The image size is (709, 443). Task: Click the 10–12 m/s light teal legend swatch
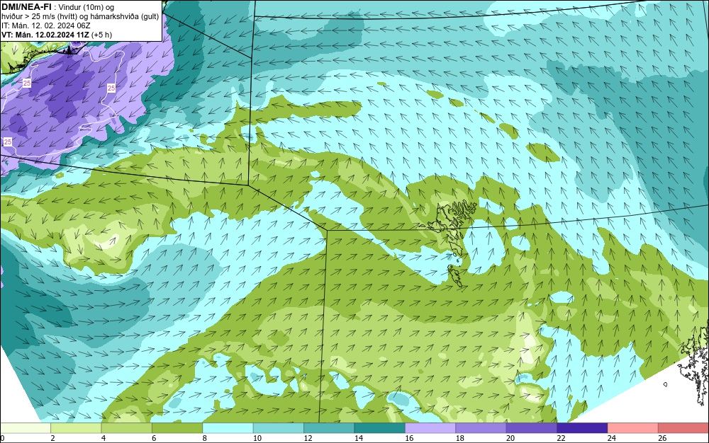point(279,428)
